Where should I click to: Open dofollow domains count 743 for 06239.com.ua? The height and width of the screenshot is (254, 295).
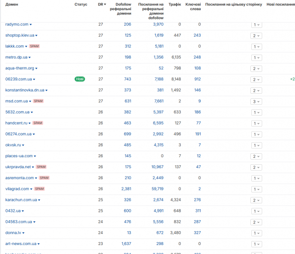point(128,79)
